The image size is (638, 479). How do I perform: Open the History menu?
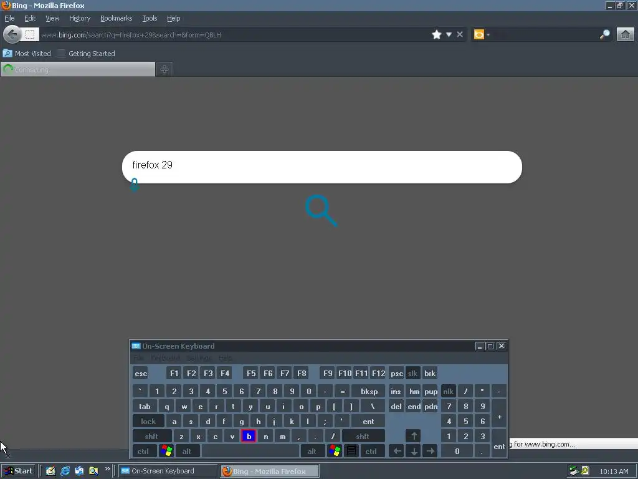(80, 18)
